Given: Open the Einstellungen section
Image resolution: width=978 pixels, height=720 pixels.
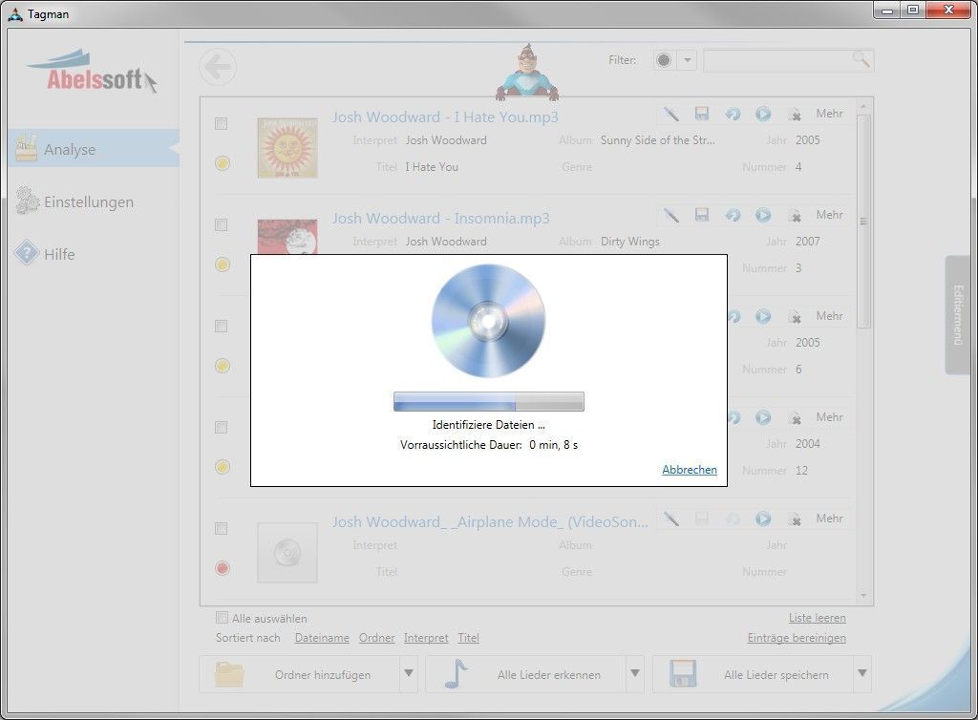Looking at the screenshot, I should tap(88, 201).
